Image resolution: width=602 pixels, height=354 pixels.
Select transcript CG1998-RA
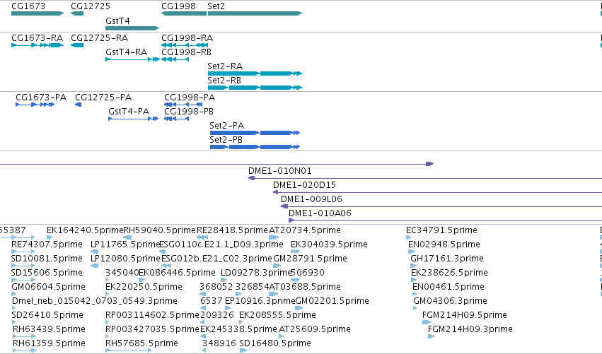click(185, 45)
